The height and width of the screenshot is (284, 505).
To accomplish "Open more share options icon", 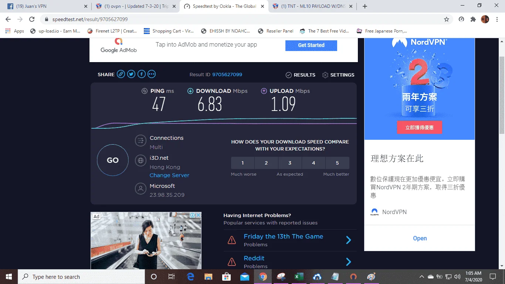I will coord(152,74).
